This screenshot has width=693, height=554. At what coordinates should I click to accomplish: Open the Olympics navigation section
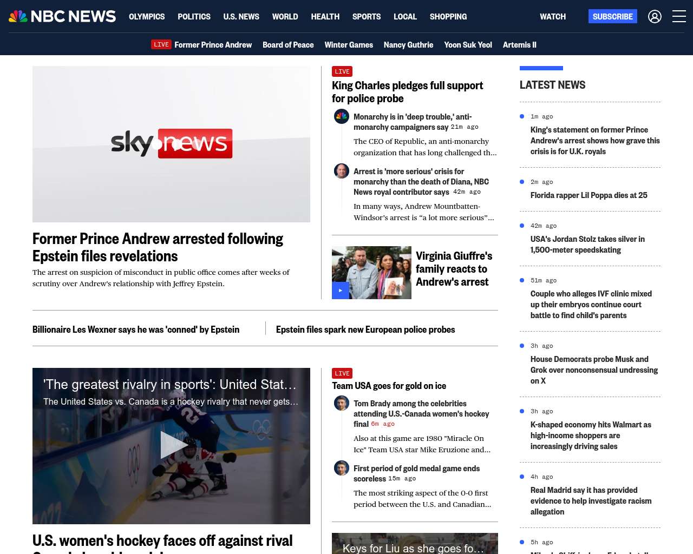[x=147, y=17]
